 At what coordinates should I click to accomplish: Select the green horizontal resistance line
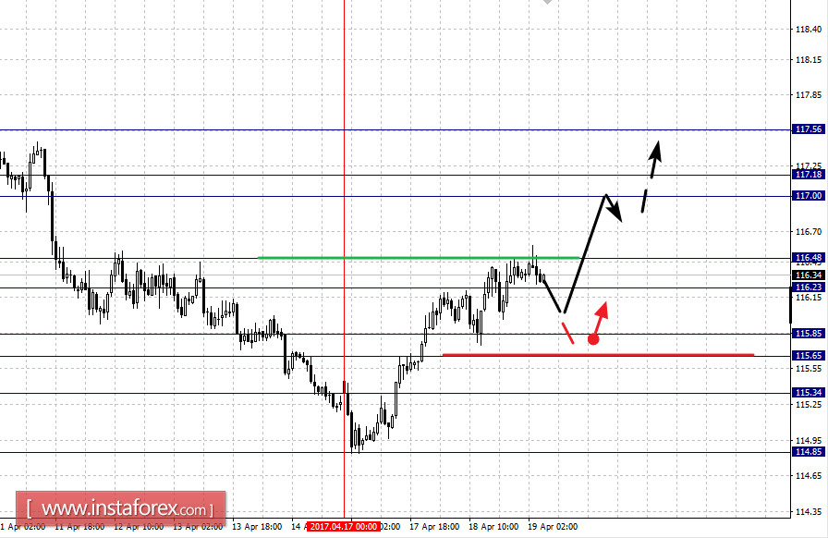point(419,258)
